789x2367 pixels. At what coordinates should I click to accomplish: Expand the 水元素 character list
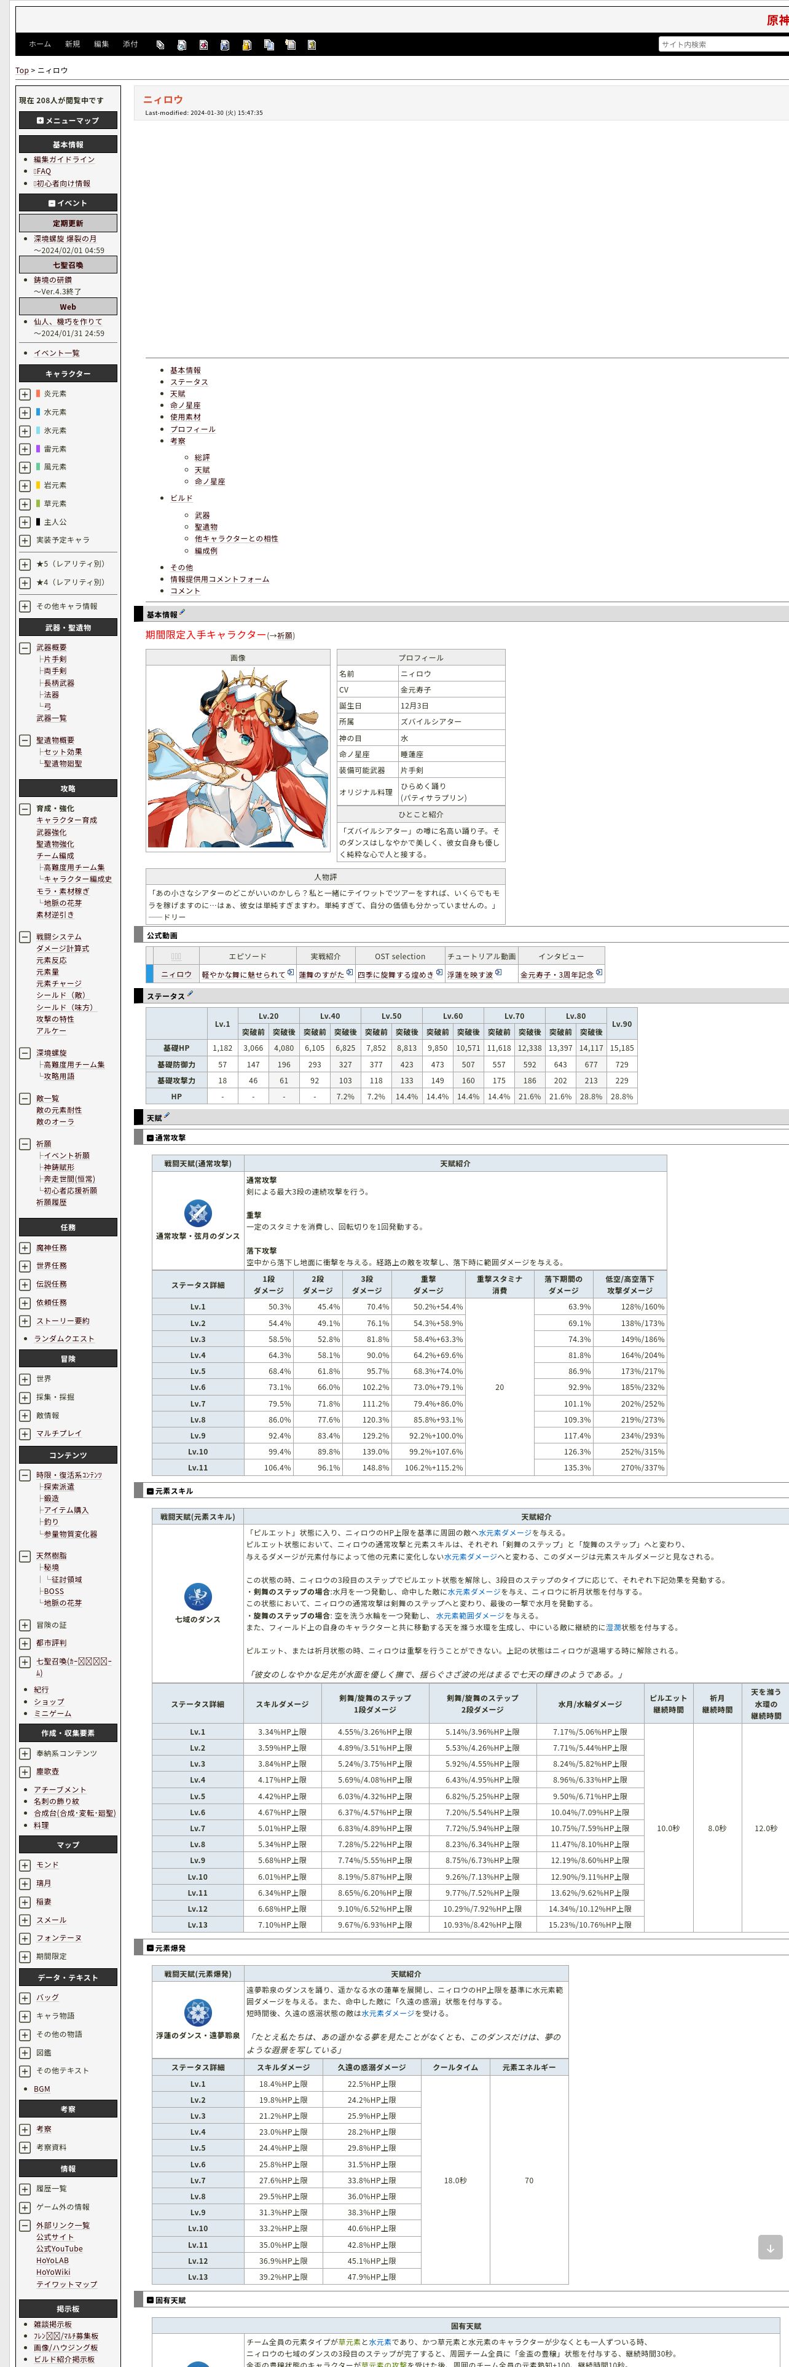click(25, 412)
